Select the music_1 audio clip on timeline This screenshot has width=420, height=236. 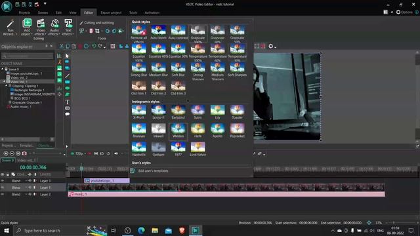tap(226, 194)
